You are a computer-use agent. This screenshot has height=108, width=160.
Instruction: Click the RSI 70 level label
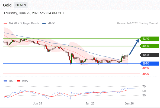point(144,86)
